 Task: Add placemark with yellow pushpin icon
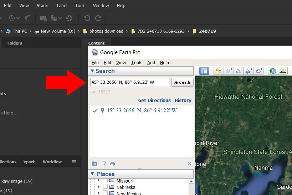(219, 71)
